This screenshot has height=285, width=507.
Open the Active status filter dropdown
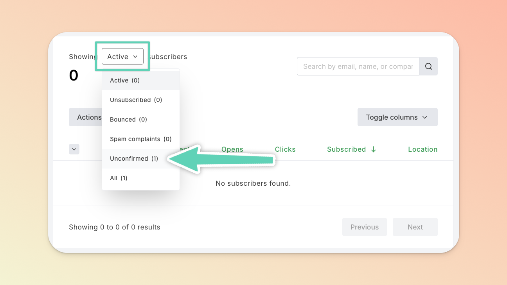(x=122, y=57)
